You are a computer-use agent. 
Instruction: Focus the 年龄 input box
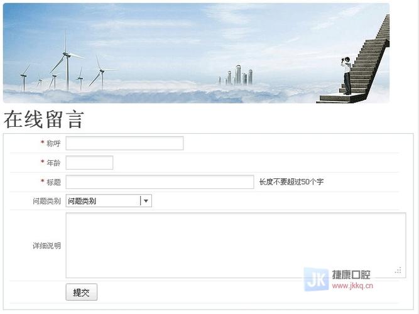tap(89, 163)
